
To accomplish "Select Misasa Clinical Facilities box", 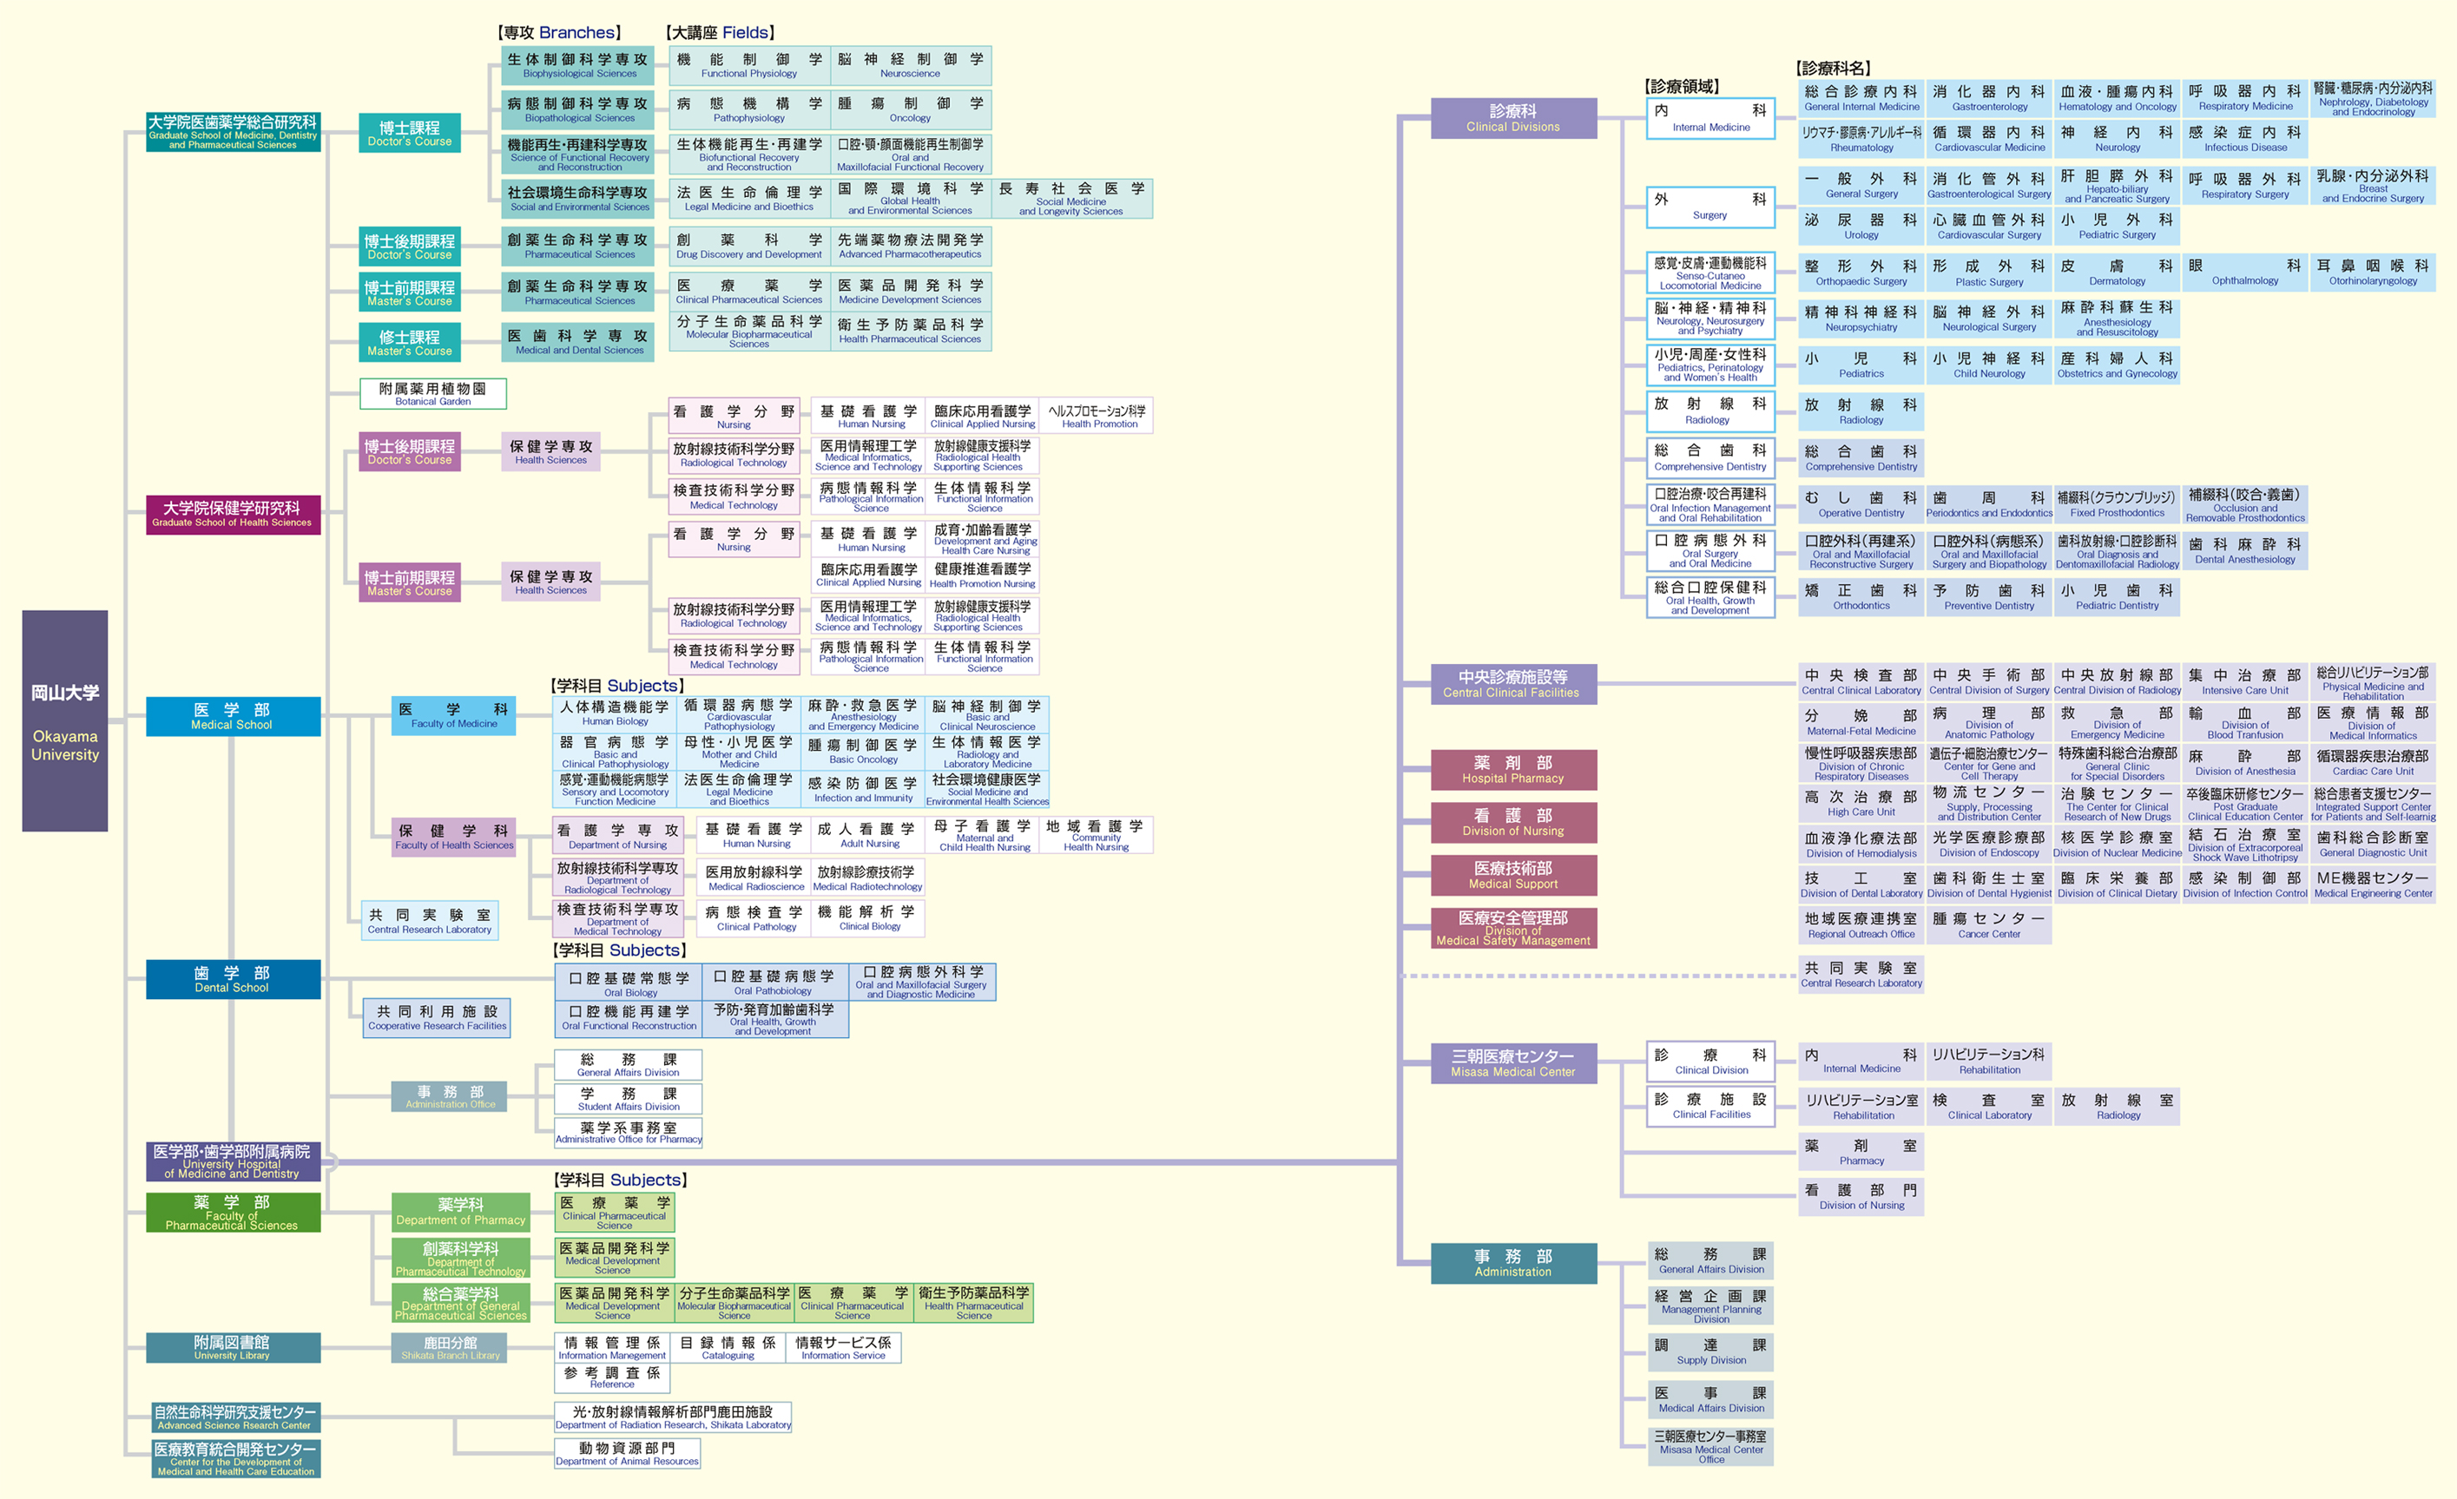I will 1710,1107.
